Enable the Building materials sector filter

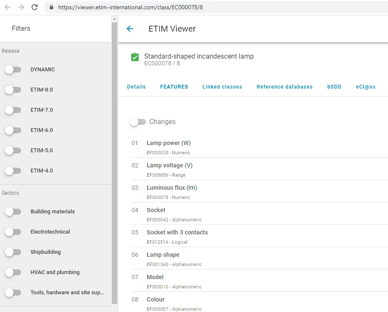pos(13,211)
